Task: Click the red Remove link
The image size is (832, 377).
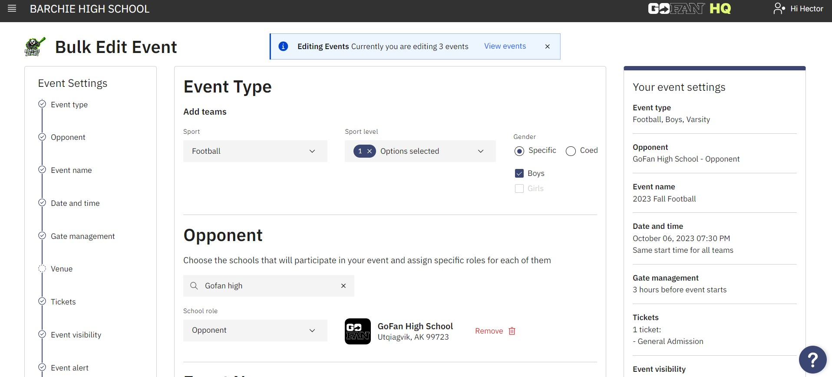Action: tap(489, 331)
